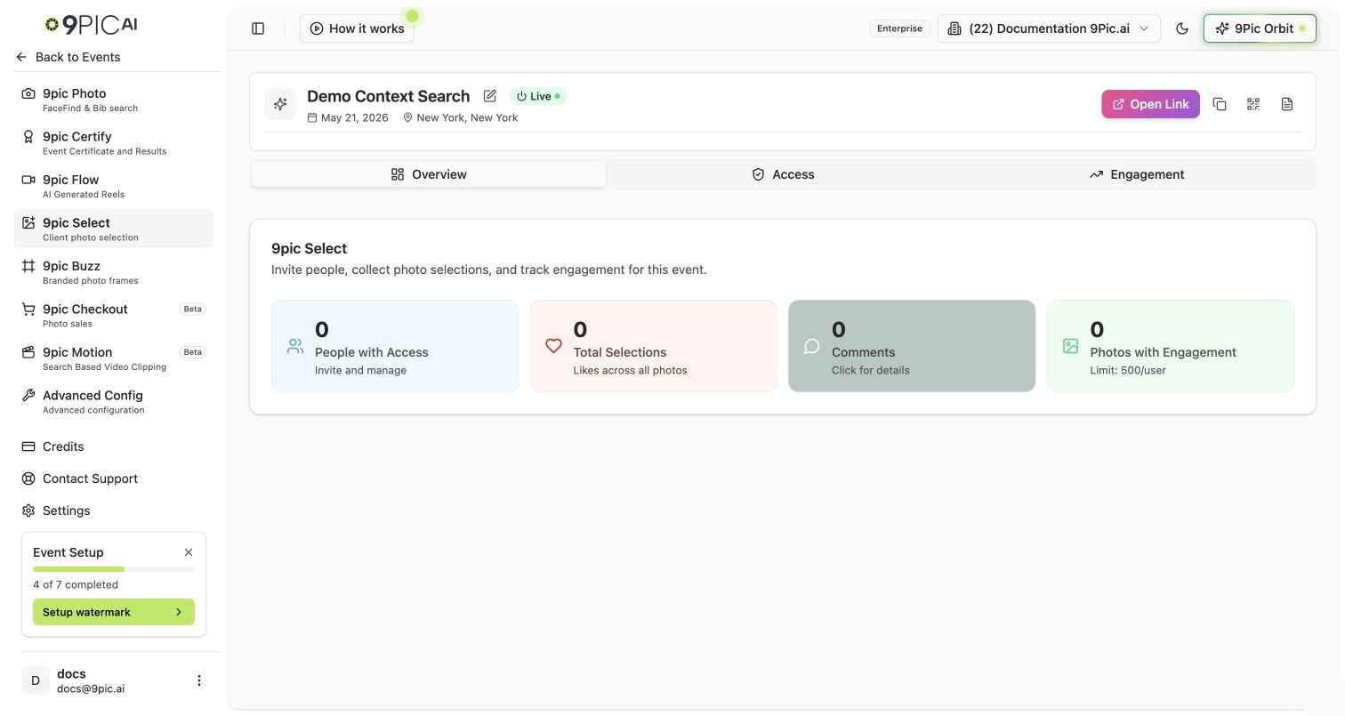This screenshot has width=1345, height=716.
Task: Open the How it works guide
Action: point(357,28)
